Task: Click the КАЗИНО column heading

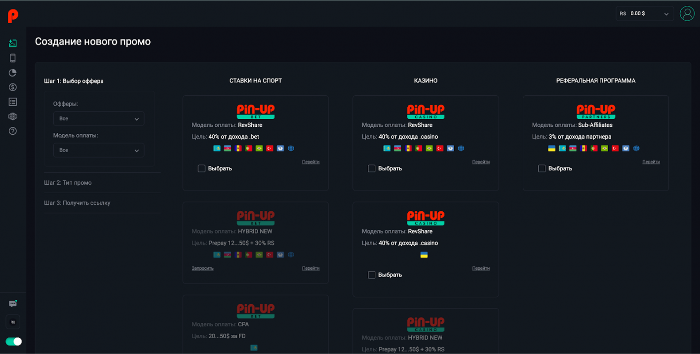Action: point(426,80)
